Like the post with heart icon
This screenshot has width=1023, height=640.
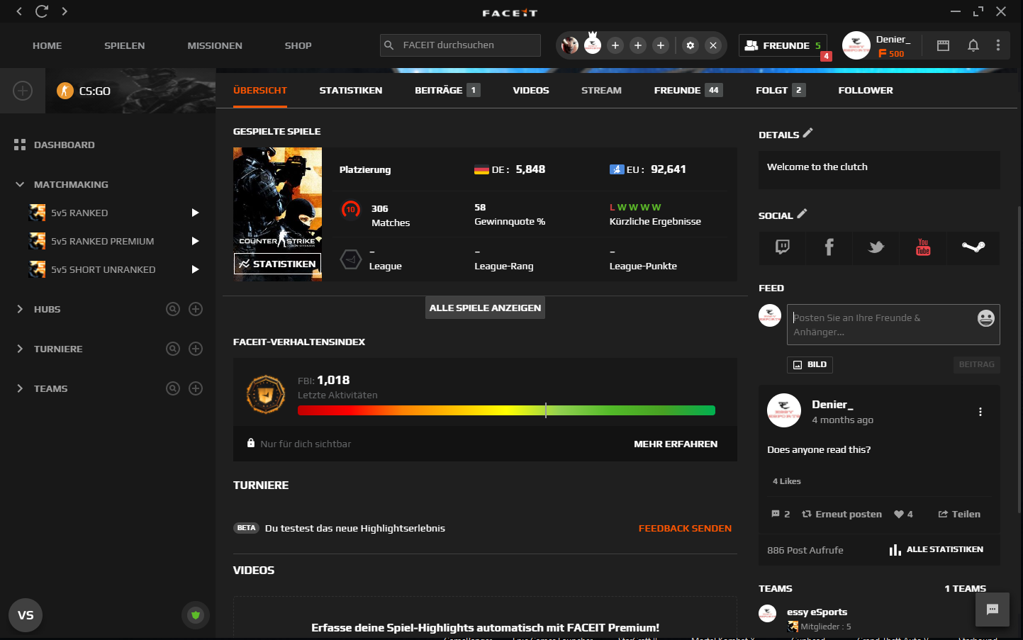899,515
